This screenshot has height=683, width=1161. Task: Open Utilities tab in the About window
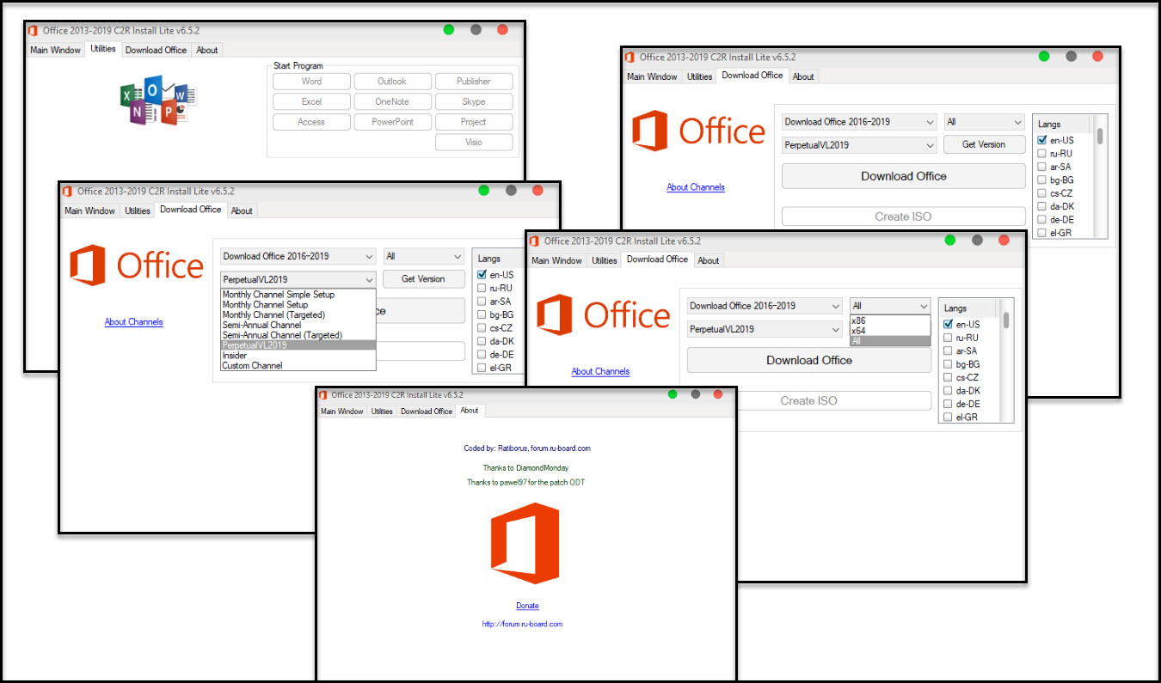click(382, 412)
